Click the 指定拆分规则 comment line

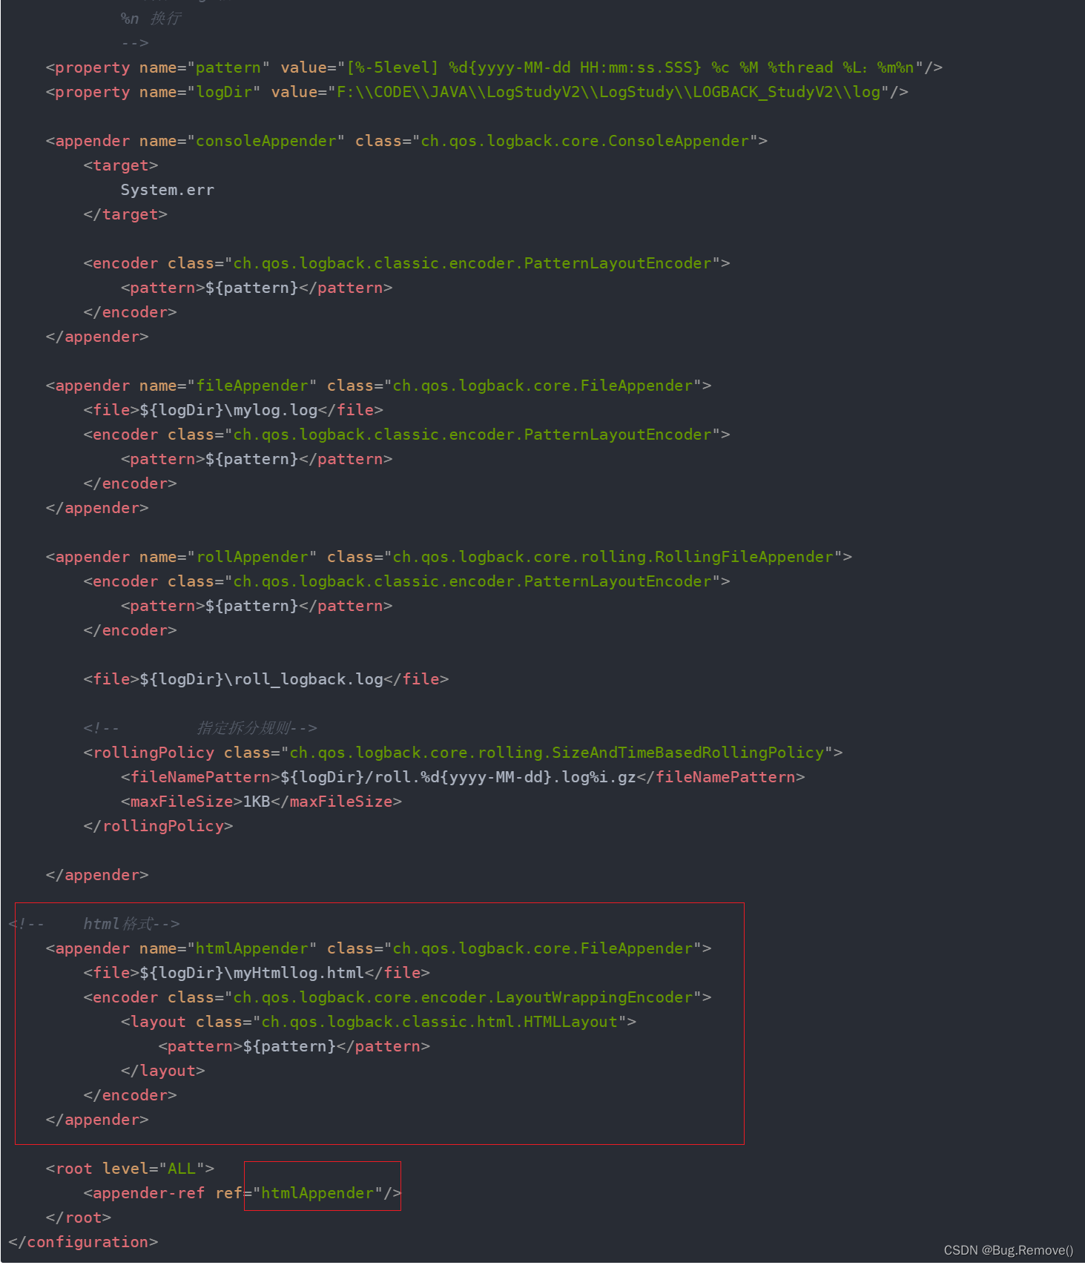[200, 728]
